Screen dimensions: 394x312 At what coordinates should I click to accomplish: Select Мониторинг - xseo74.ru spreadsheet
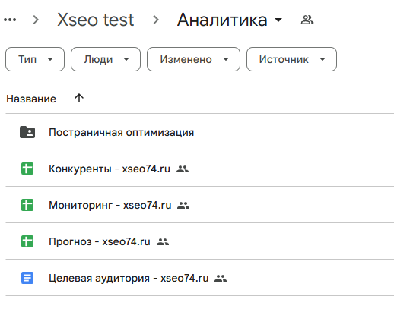tap(110, 205)
